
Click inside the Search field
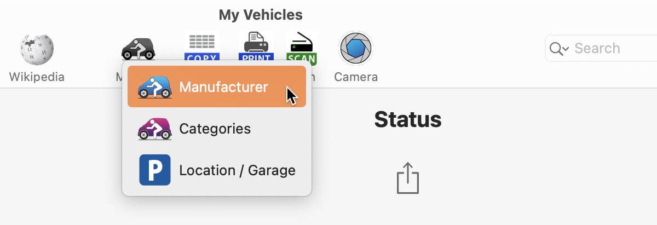(x=602, y=48)
